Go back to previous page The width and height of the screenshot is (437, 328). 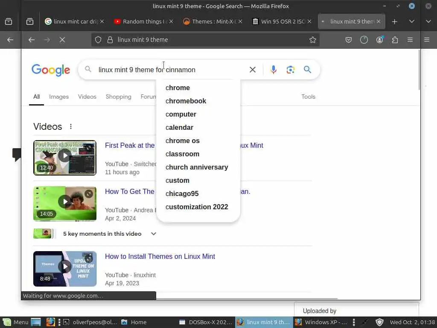point(32,40)
